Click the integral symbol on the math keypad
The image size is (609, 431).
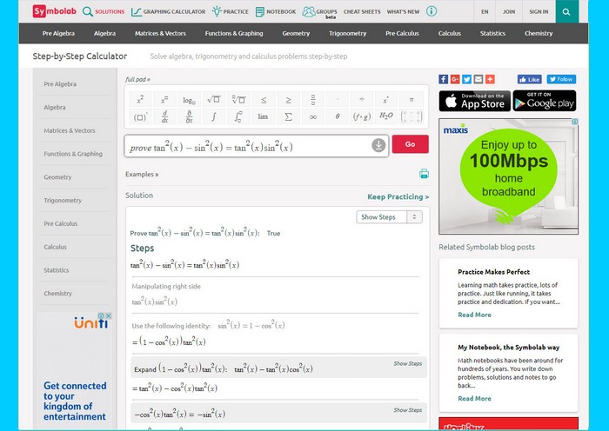[214, 116]
